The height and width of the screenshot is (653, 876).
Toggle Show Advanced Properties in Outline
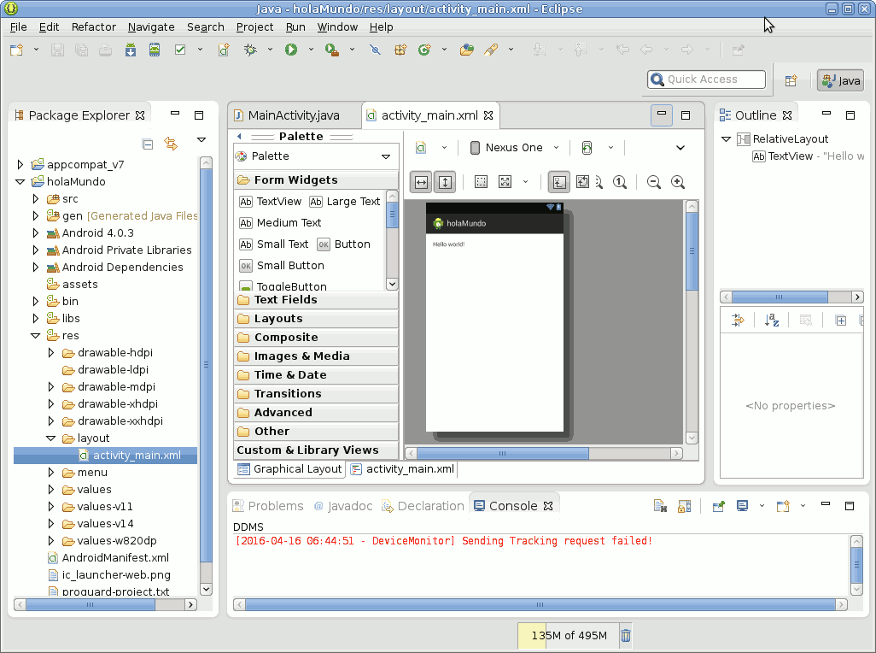point(738,321)
